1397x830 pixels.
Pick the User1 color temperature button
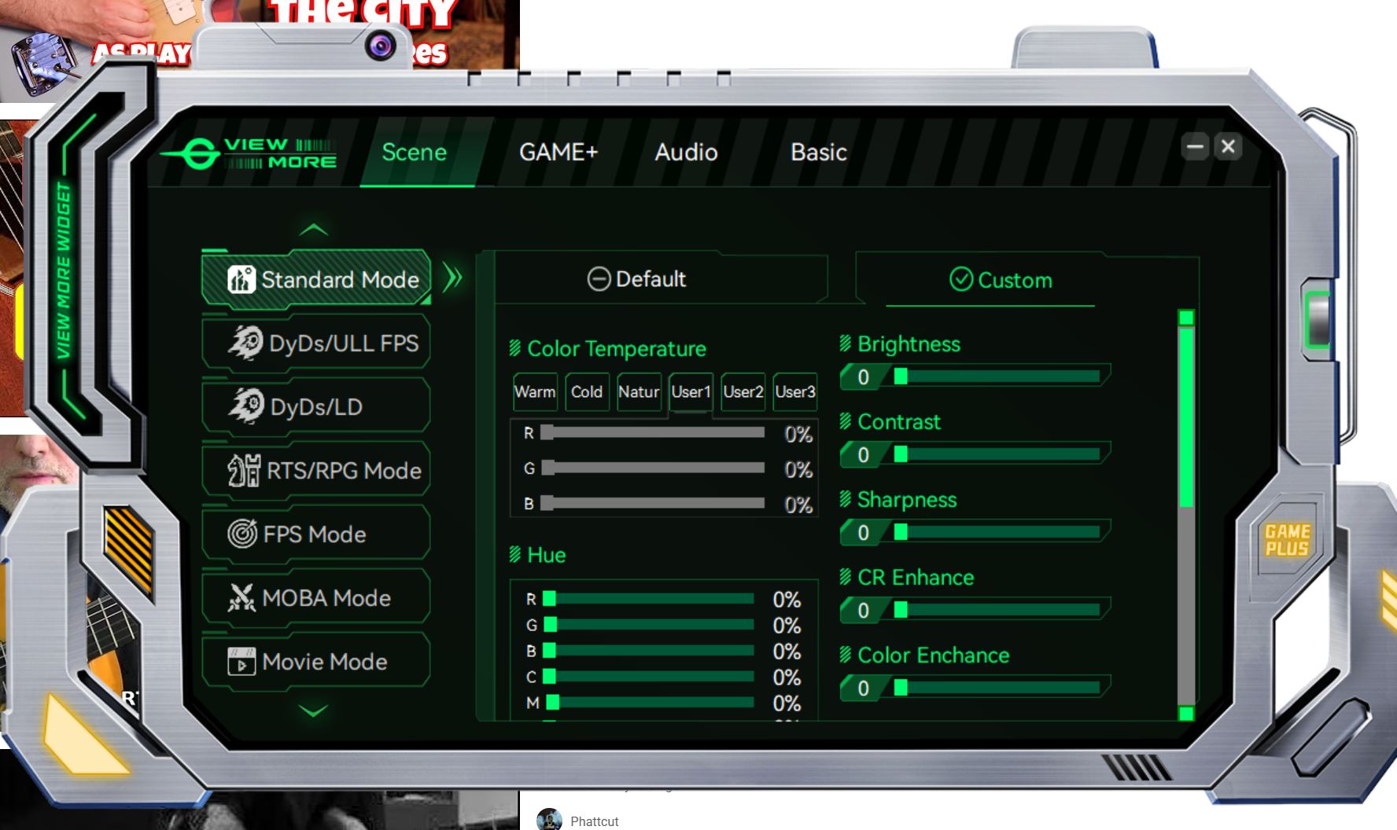point(691,391)
